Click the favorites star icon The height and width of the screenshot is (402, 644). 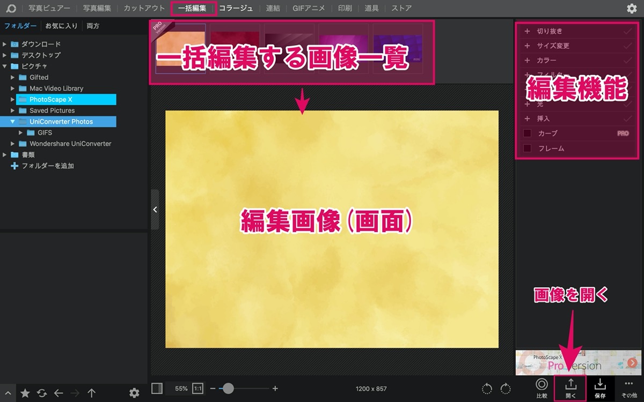[25, 393]
